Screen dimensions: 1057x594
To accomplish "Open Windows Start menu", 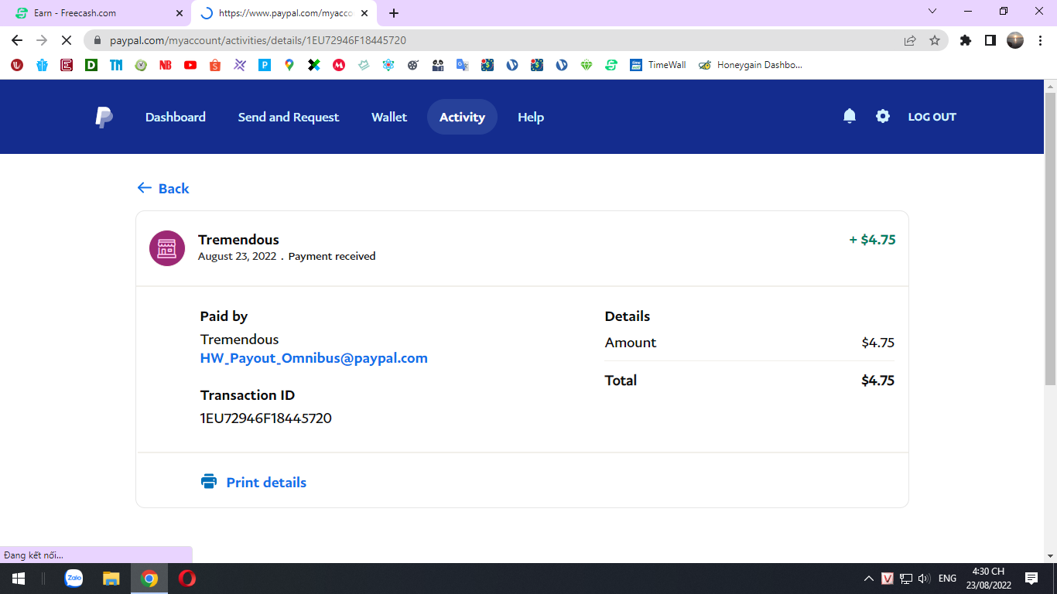I will click(x=18, y=579).
